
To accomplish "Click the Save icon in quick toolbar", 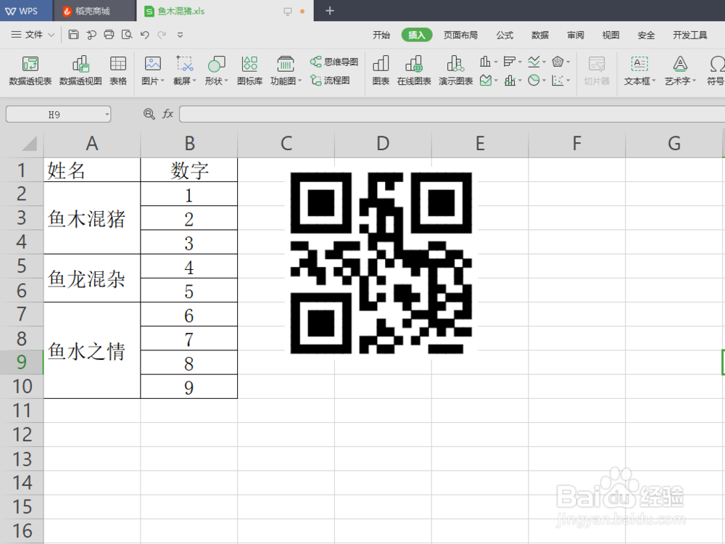I will pyautogui.click(x=73, y=35).
